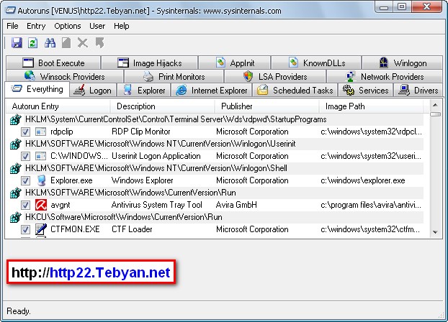This screenshot has width=448, height=322.
Task: Sort by the Autorun Entry column header
Action: tap(58, 106)
